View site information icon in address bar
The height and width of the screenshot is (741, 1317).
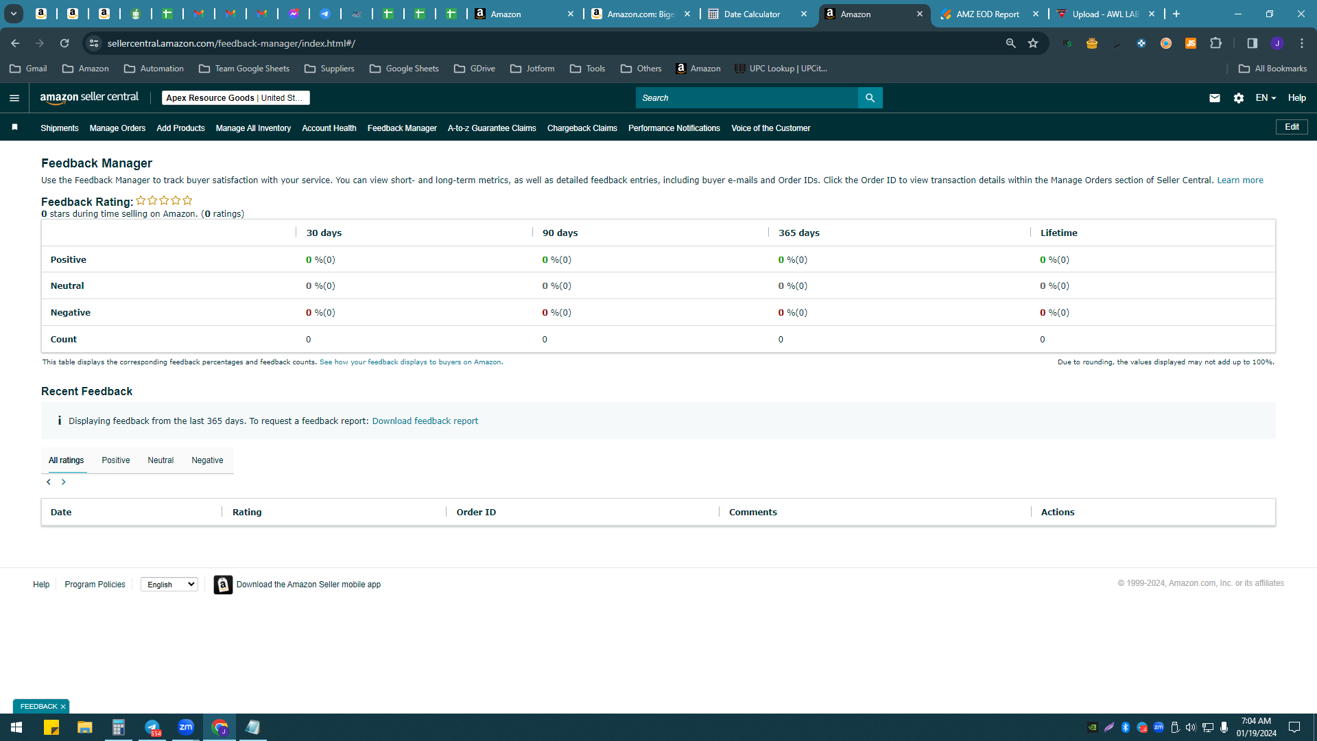tap(94, 43)
